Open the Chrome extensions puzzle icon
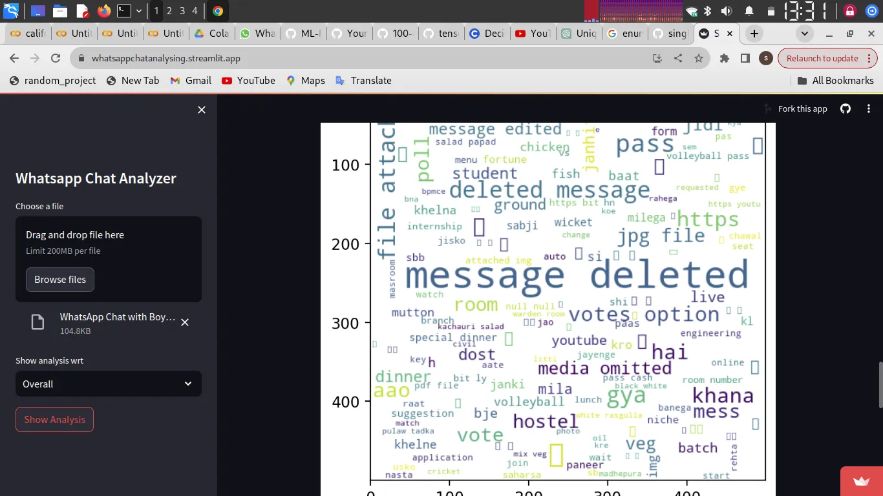The width and height of the screenshot is (883, 496). click(x=724, y=58)
